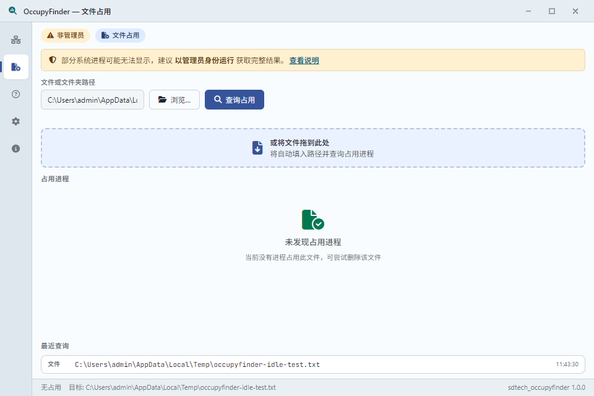
Task: Click the file download icon in drop zone
Action: click(257, 148)
